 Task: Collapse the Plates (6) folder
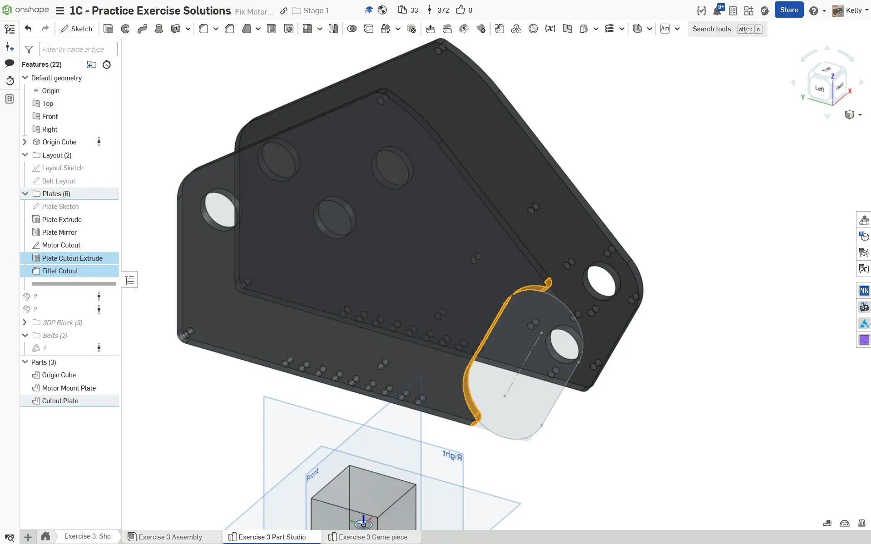click(25, 194)
